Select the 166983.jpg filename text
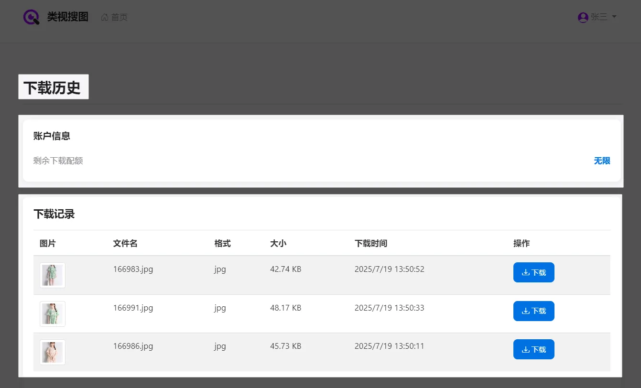 pos(133,269)
